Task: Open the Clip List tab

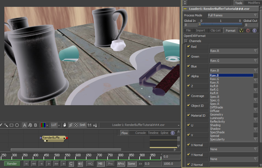Action: [215, 31]
